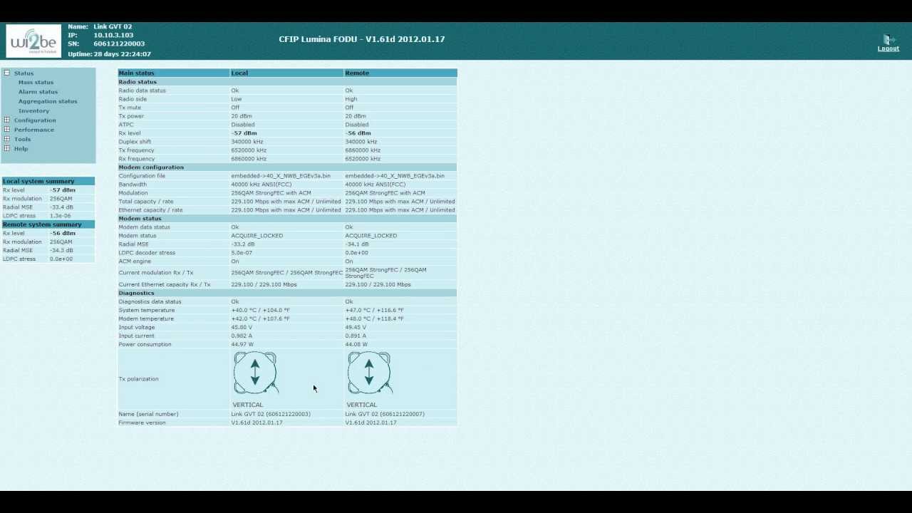Screen dimensions: 912x513
Task: Click Remote Modem temperature +48.0 °C value
Action: coord(374,319)
